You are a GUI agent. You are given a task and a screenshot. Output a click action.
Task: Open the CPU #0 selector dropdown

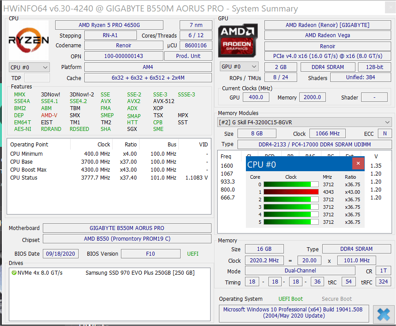pyautogui.click(x=29, y=67)
